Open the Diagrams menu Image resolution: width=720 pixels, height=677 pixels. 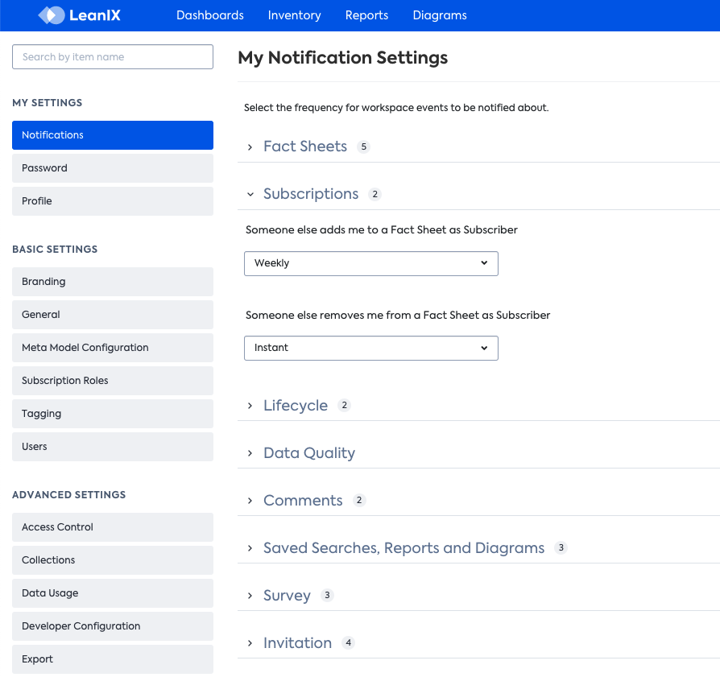tap(440, 15)
